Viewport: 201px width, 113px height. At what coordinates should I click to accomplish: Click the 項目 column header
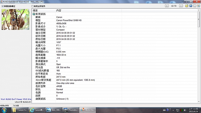(x=44, y=11)
